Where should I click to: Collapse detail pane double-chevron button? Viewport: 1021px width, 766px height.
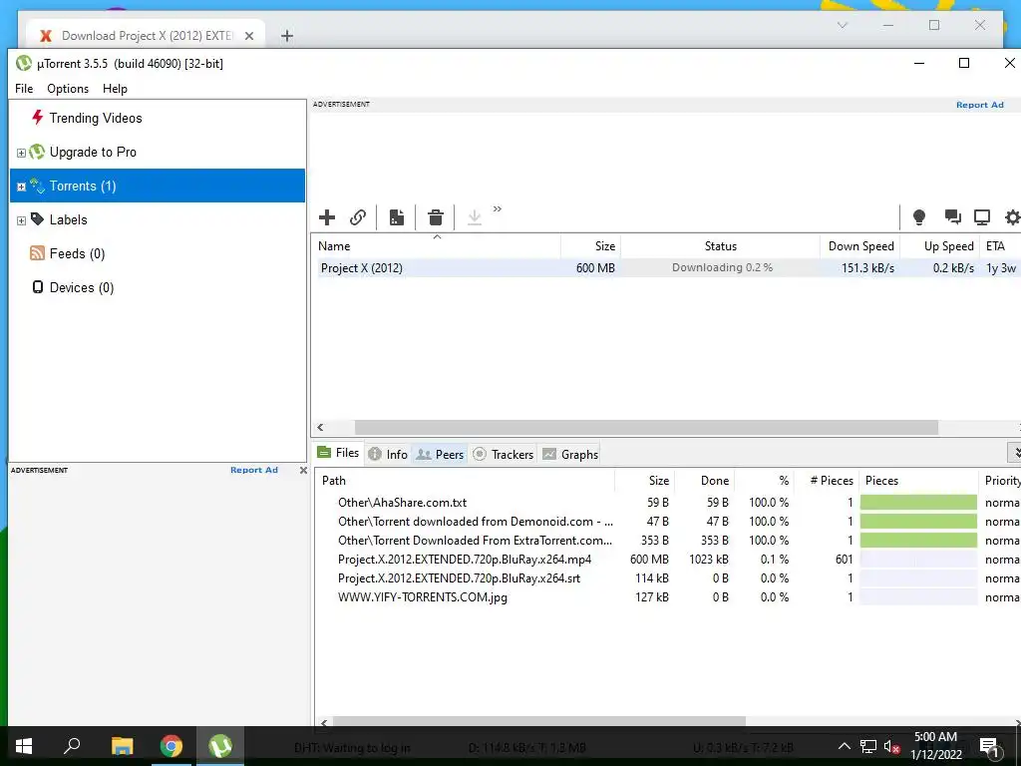pyautogui.click(x=1014, y=452)
